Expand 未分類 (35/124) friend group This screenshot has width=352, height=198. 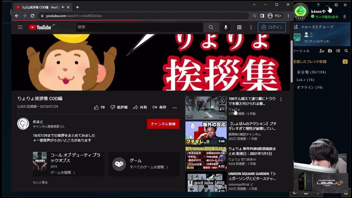point(311,72)
